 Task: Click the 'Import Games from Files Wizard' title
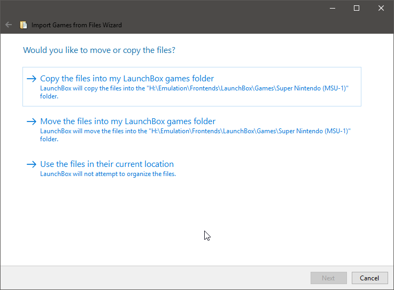76,25
